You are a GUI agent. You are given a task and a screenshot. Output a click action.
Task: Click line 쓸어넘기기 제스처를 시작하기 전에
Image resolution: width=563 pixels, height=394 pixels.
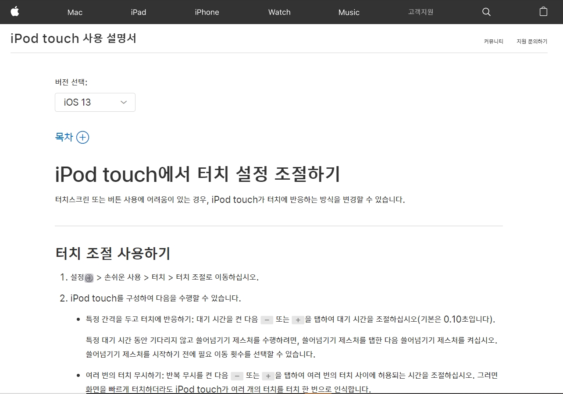click(x=201, y=354)
